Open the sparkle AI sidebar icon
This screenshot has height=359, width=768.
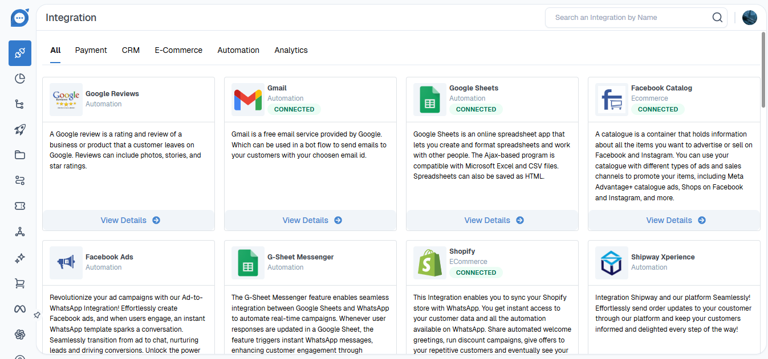point(20,258)
